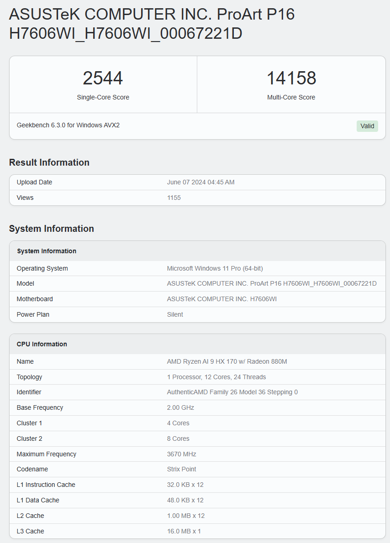Screen dimensions: 390x543
Task: Select the views count '1155'
Action: point(174,198)
